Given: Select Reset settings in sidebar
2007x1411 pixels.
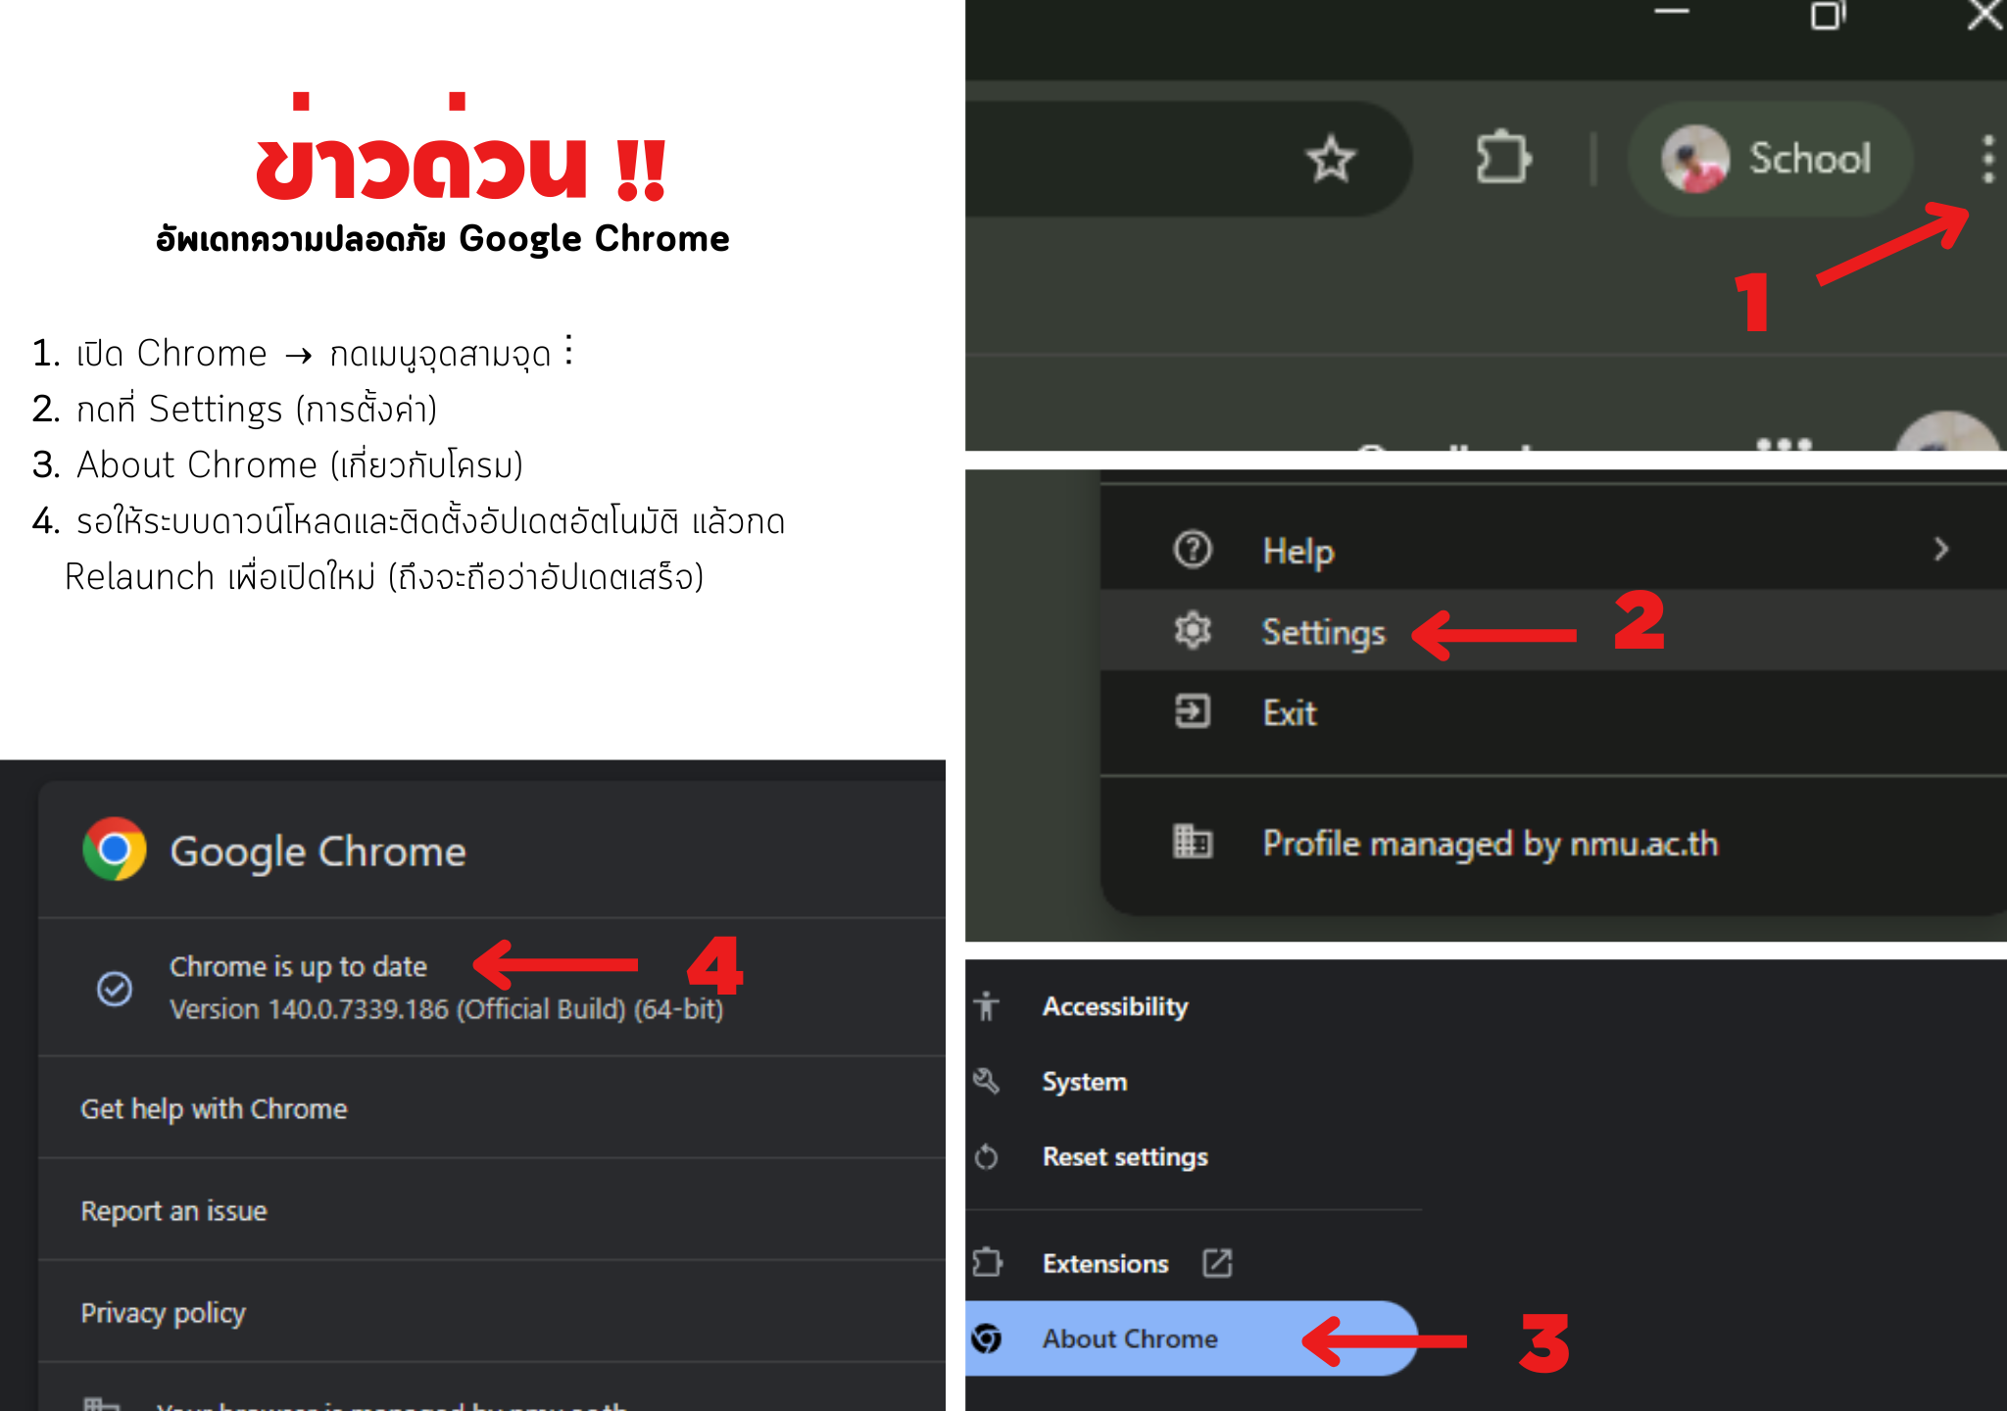Looking at the screenshot, I should coord(1125,1157).
